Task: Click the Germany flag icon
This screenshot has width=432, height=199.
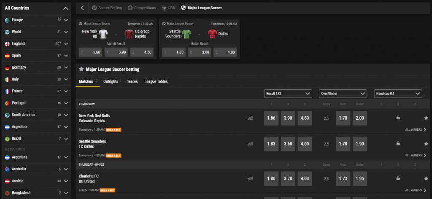Action: click(x=7, y=67)
